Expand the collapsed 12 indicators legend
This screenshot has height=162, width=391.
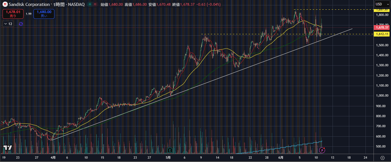click(8, 24)
